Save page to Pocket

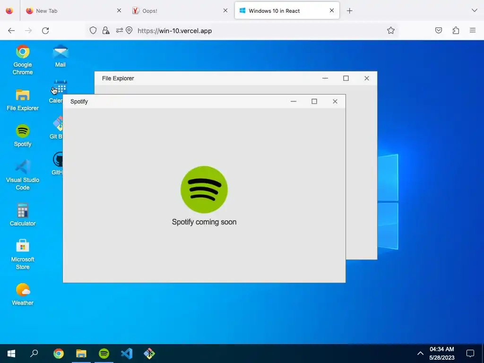point(439,30)
